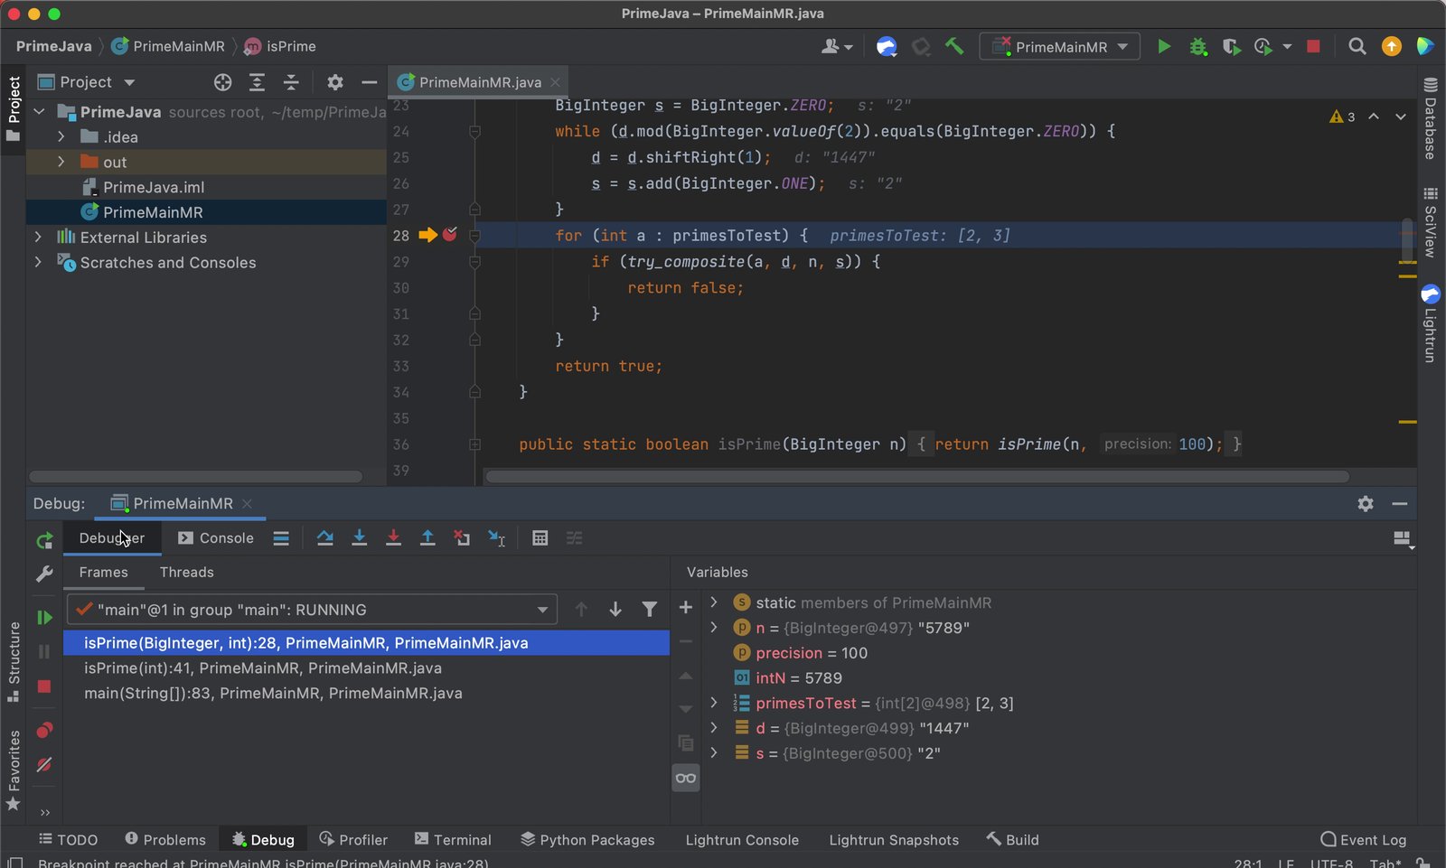Switch to the Console tab
Viewport: 1446px width, 868px height.
216,538
